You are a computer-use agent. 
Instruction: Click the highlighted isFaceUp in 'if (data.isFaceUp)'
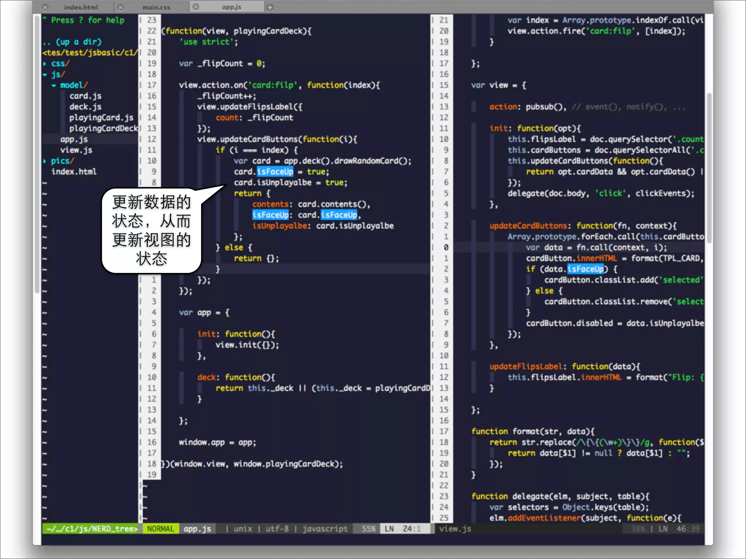pos(586,269)
